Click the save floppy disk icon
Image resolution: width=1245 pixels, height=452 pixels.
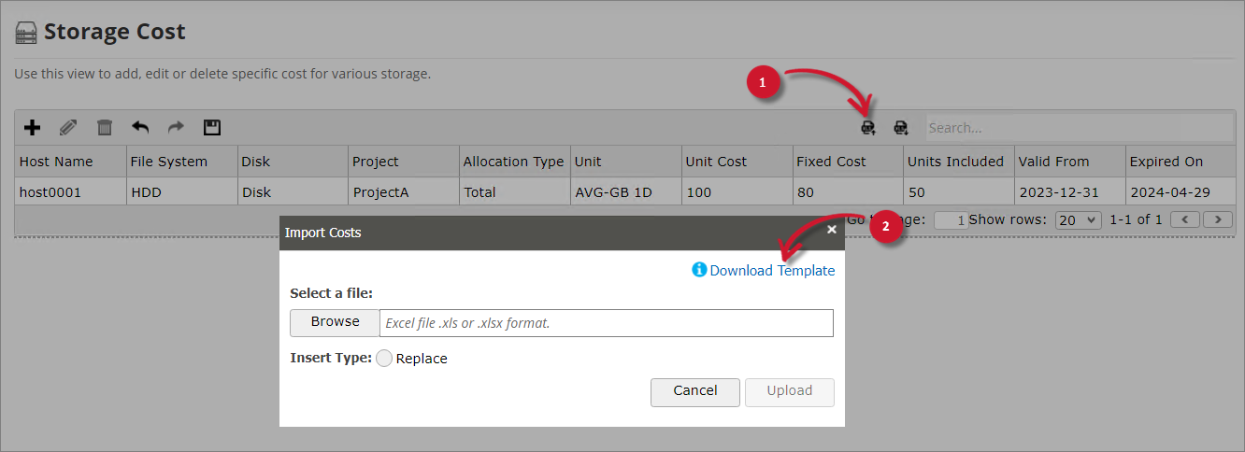(x=212, y=127)
